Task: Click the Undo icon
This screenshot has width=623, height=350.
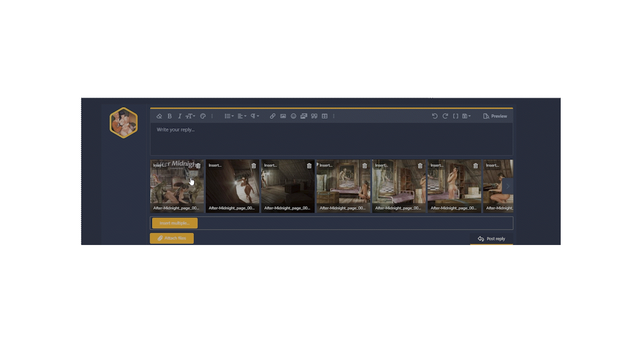Action: click(435, 116)
